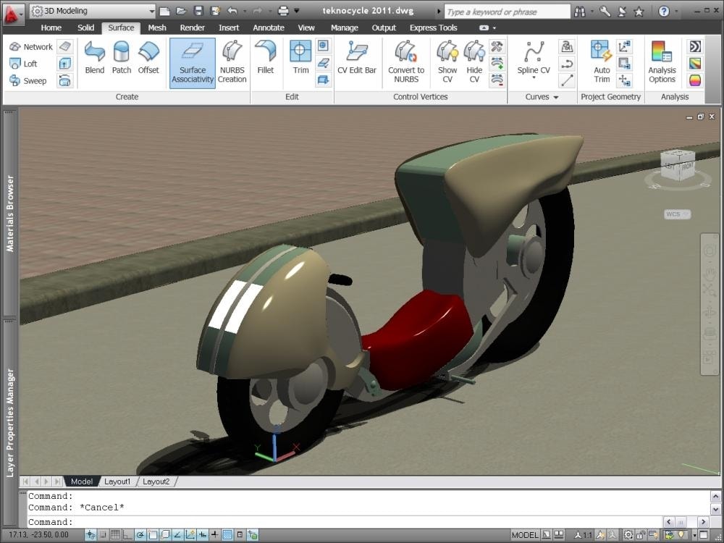Image resolution: width=724 pixels, height=543 pixels.
Task: Switch to the Layout1 tab
Action: (x=117, y=481)
